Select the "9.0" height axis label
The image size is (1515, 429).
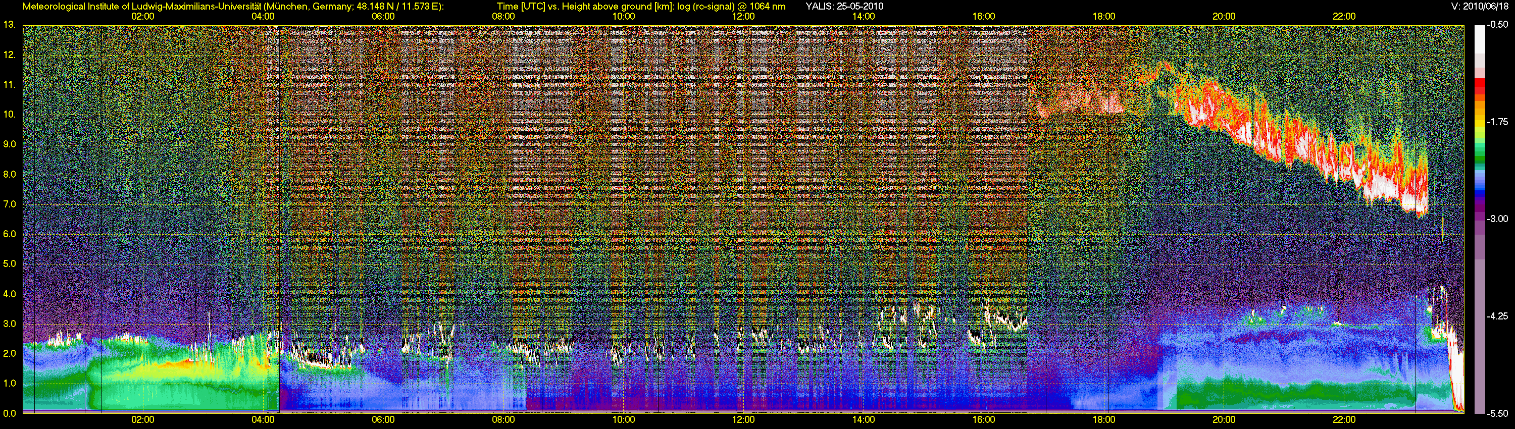pos(10,144)
